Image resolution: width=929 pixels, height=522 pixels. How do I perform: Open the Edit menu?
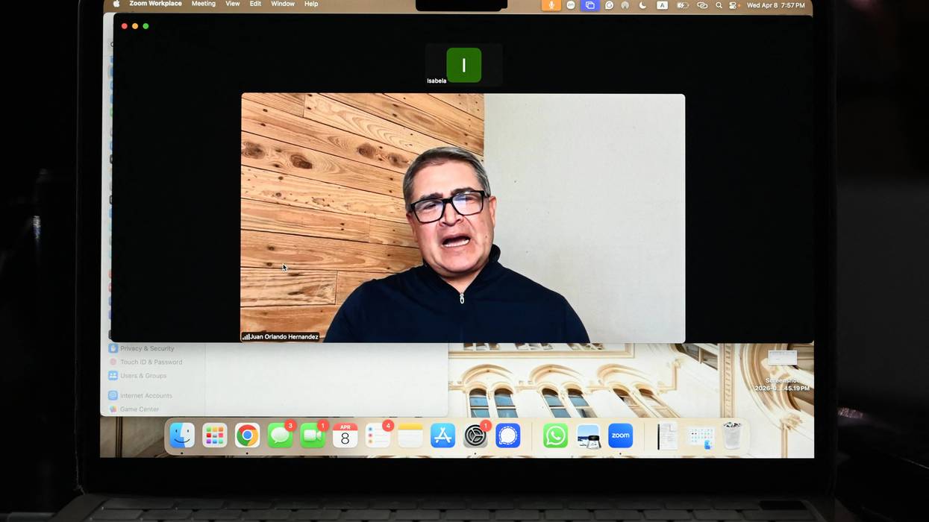point(255,4)
